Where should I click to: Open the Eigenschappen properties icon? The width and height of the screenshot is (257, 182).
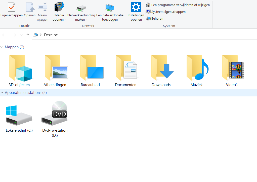(x=12, y=8)
